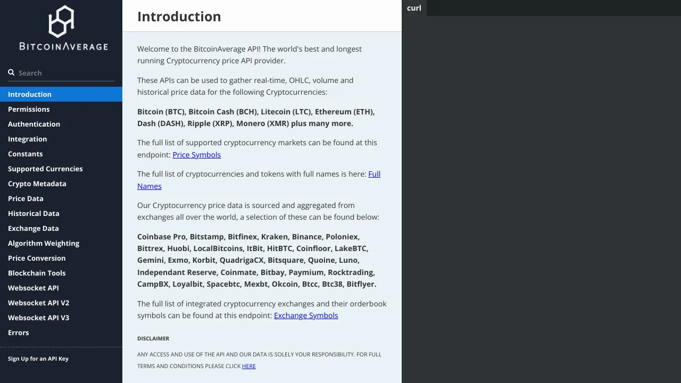Screen dimensions: 681x383
Task: Open Supported Currencies section
Action: tap(61, 169)
